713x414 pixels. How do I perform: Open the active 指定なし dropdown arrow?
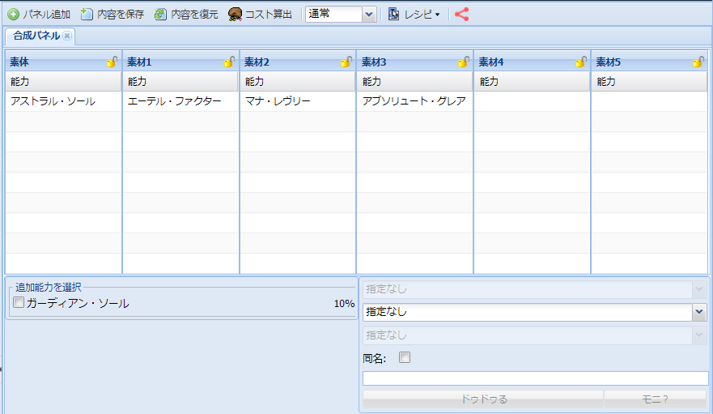point(699,313)
